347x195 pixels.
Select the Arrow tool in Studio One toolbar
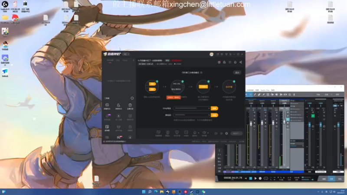[246, 94]
